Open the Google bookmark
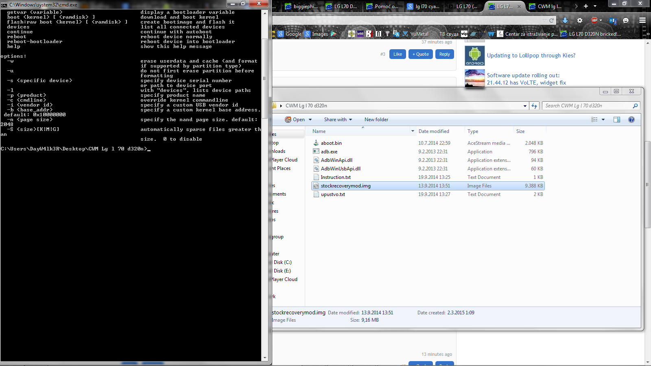651x366 pixels. pos(290,34)
